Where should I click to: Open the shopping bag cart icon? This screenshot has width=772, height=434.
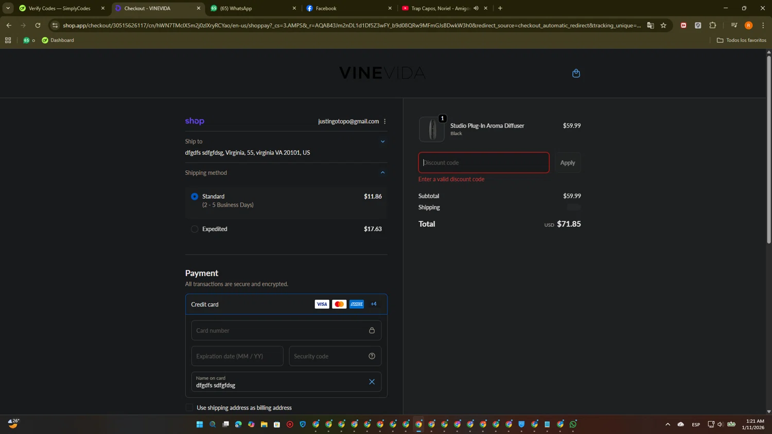[x=576, y=73]
